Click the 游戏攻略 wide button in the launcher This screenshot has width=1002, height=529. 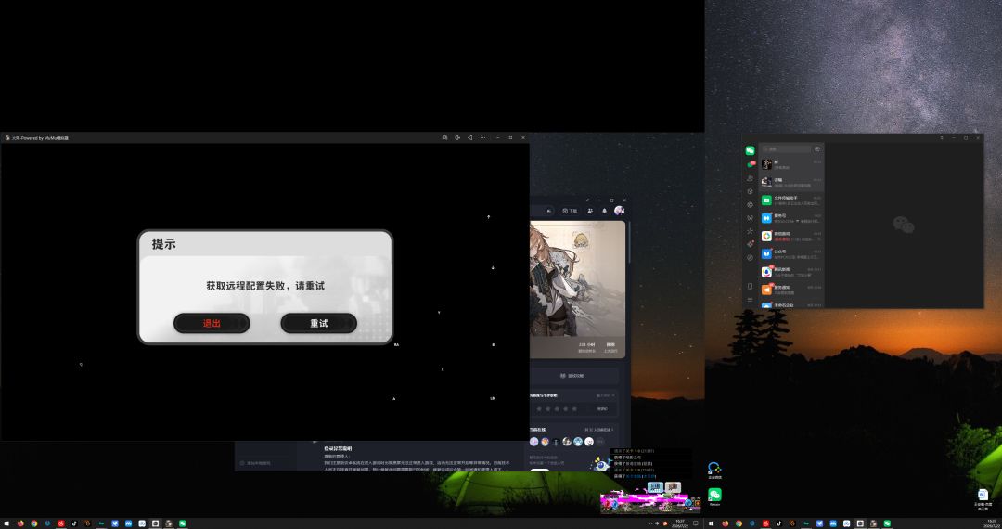(575, 376)
